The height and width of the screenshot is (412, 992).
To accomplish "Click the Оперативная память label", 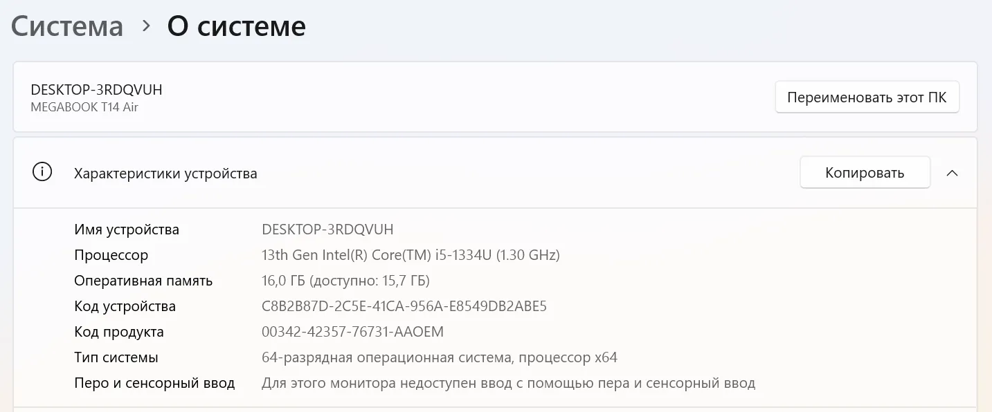I will (x=143, y=281).
